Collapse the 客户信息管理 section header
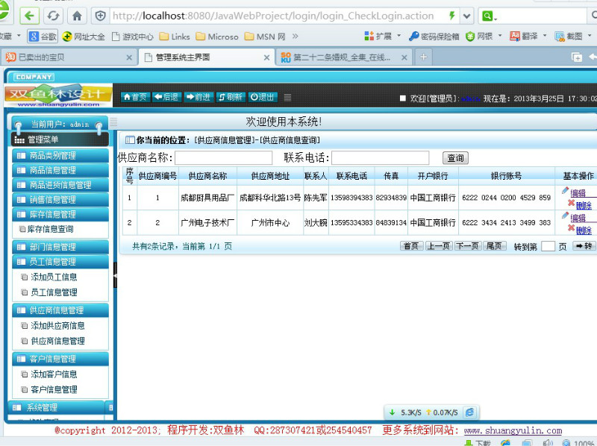This screenshot has width=597, height=446. click(x=60, y=359)
